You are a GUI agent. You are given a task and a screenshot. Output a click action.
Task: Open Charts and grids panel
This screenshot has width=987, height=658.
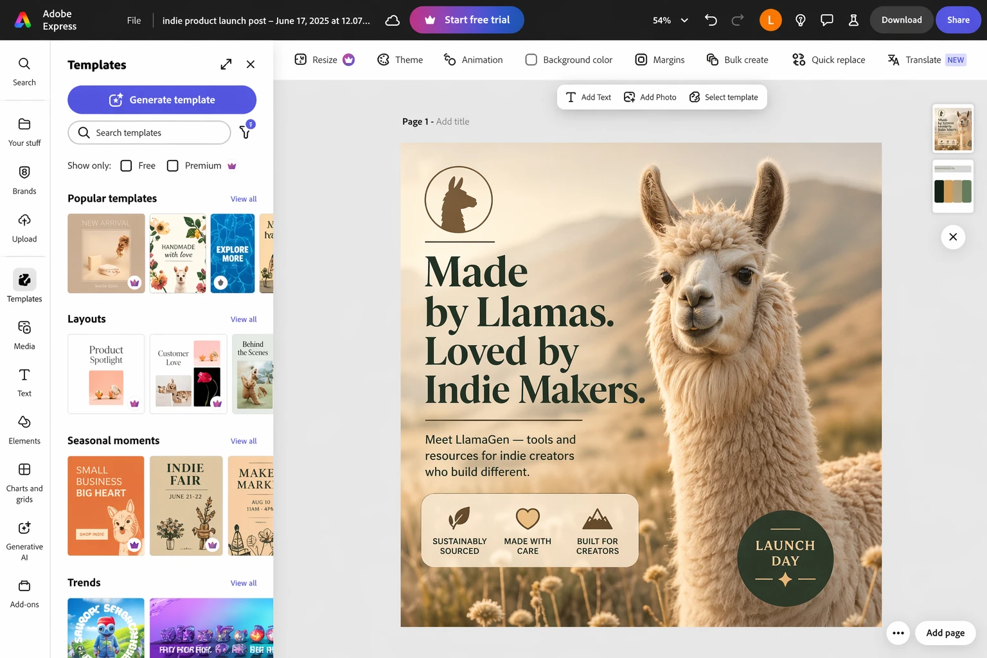(x=24, y=483)
